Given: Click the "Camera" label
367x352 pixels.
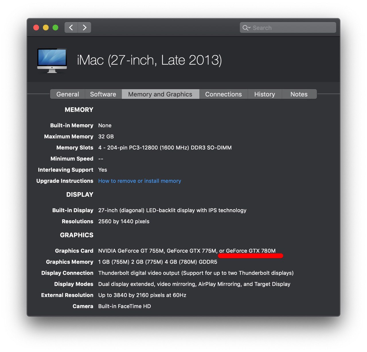Looking at the screenshot, I should click(x=83, y=306).
